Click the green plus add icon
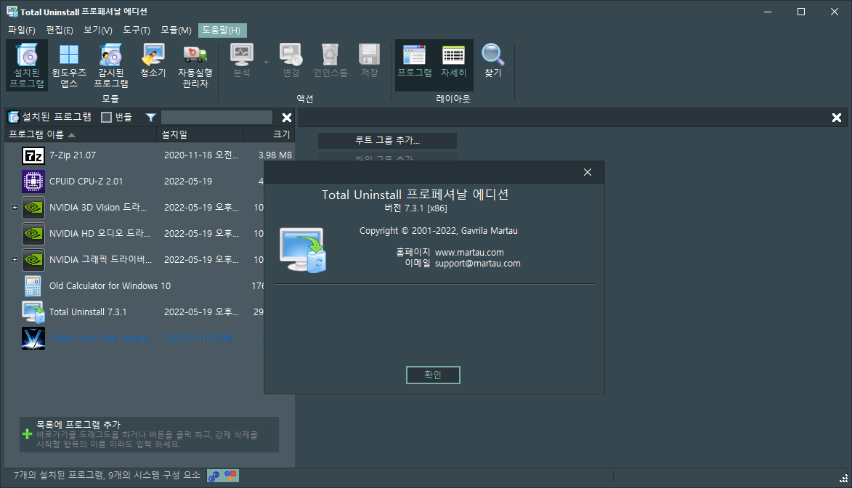Screen dimensions: 852x488 click(x=27, y=434)
